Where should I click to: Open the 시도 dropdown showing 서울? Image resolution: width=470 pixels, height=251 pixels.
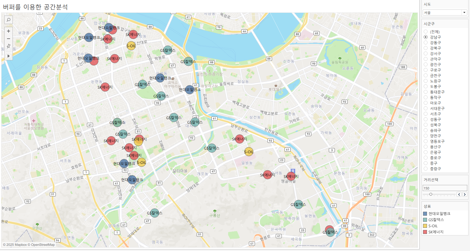[445, 12]
